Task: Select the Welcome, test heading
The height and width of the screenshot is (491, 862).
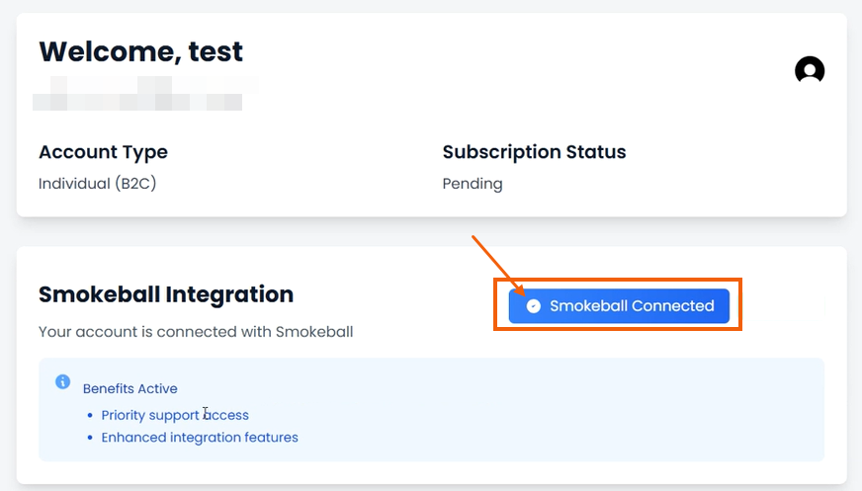Action: [140, 51]
